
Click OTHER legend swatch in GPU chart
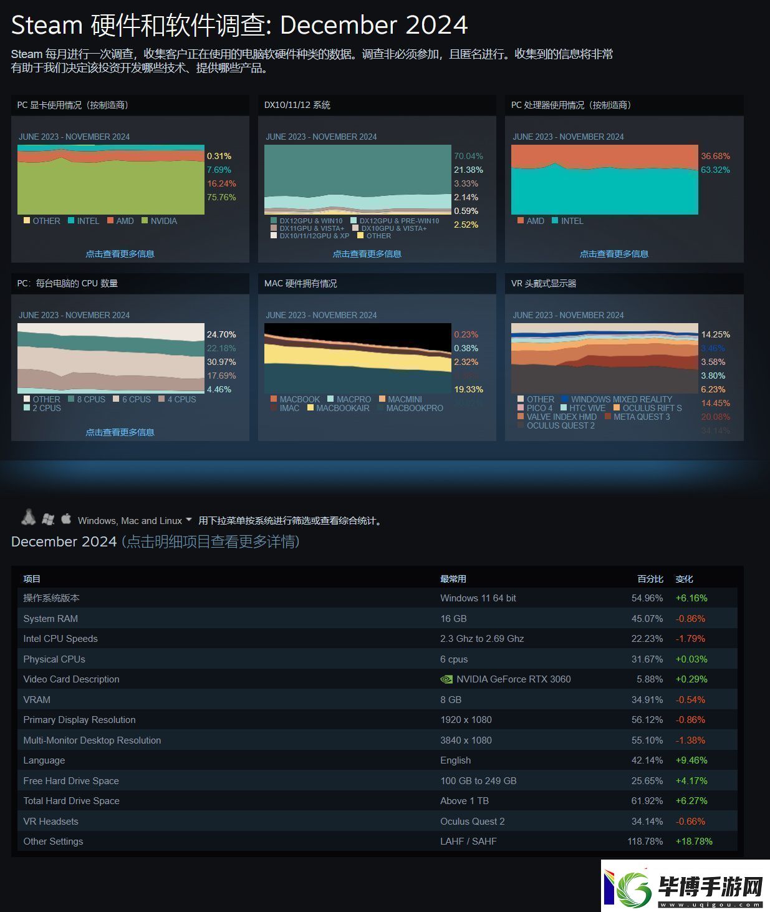(x=27, y=220)
